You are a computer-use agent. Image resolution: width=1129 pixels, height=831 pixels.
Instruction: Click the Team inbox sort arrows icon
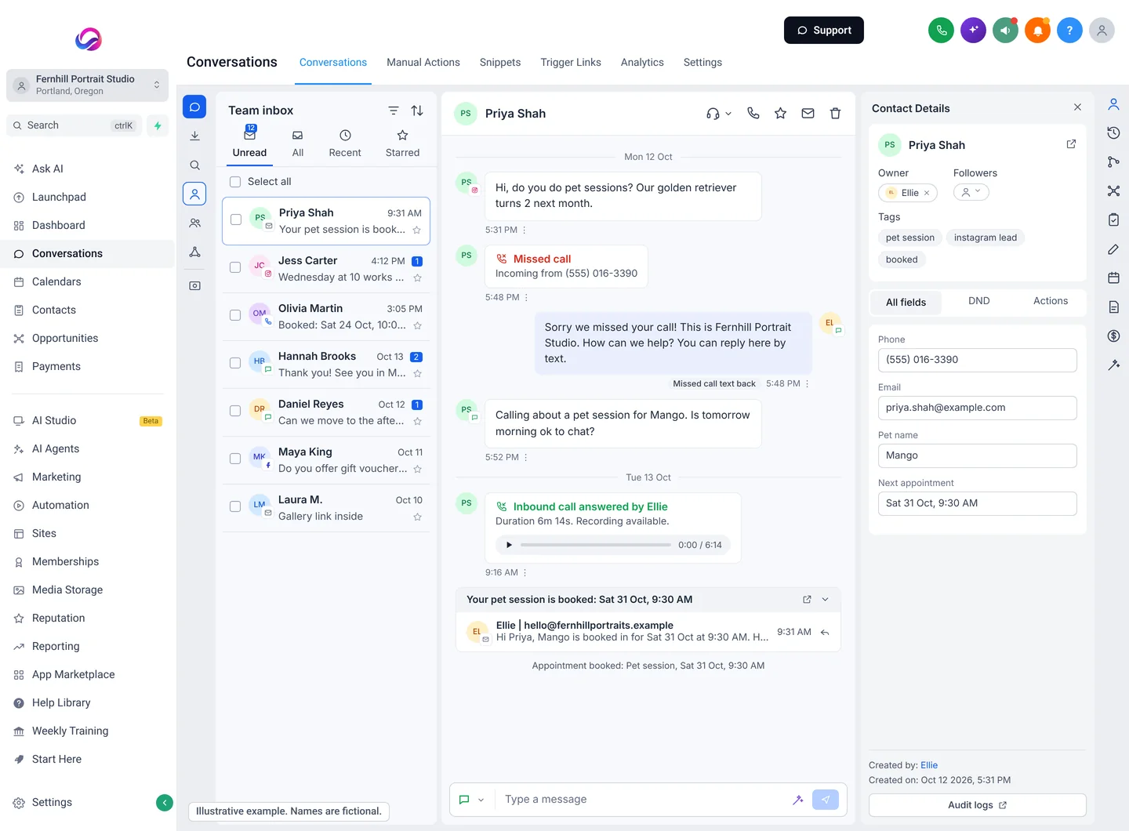[417, 111]
